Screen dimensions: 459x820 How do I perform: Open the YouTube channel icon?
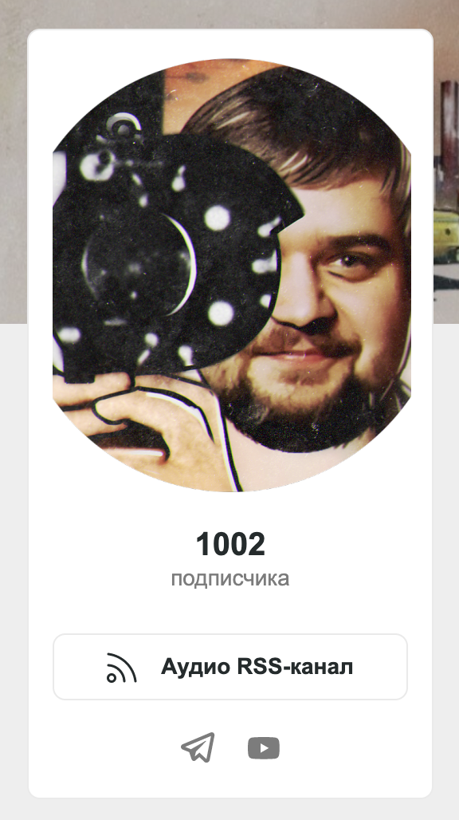263,748
